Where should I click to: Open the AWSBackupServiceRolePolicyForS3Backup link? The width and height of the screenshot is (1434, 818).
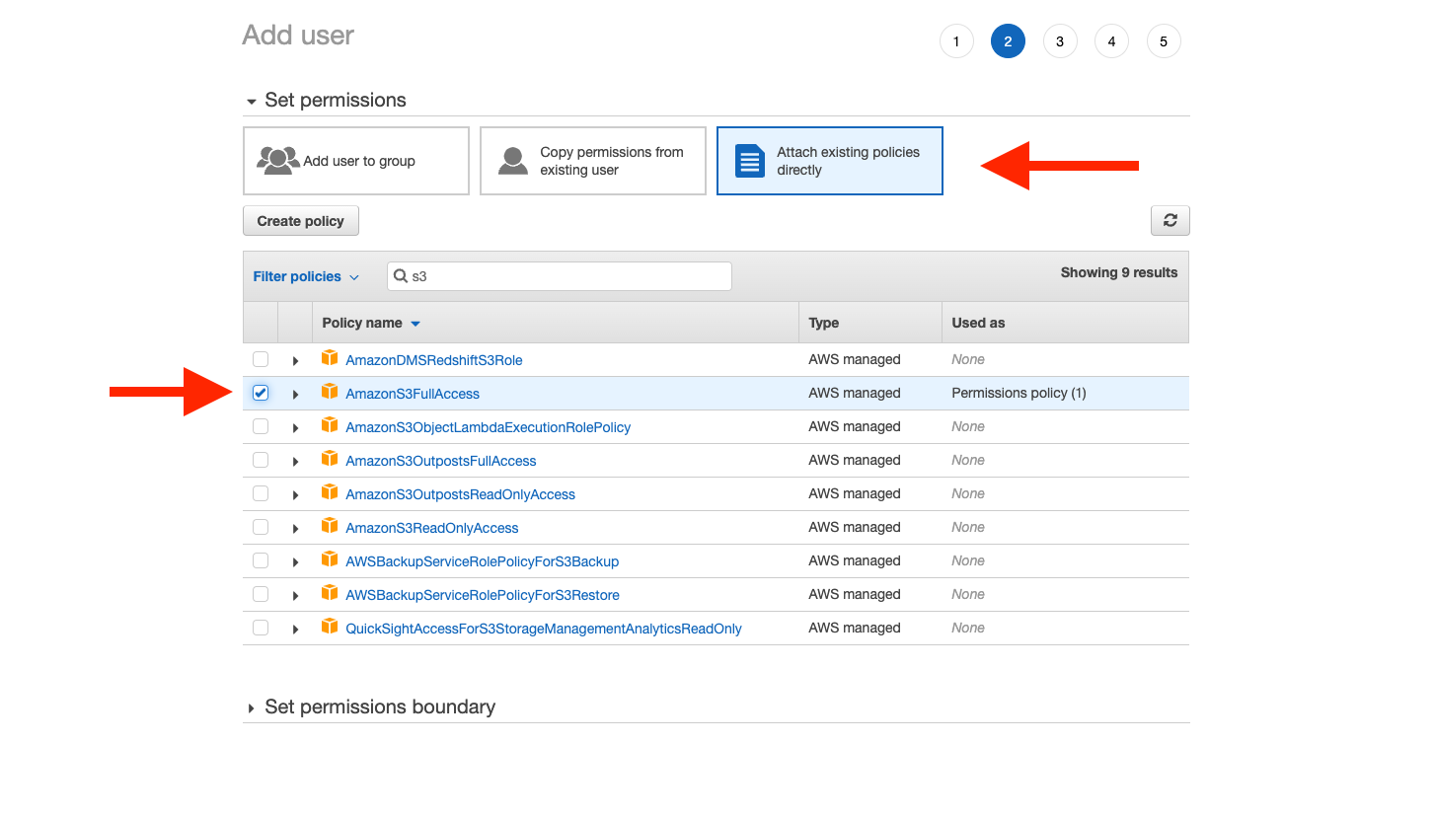pos(483,561)
